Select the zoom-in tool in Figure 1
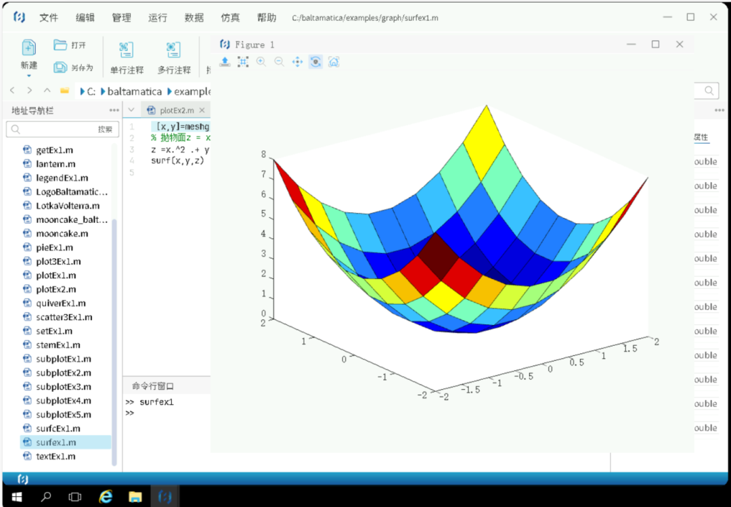Image resolution: width=731 pixels, height=507 pixels. [x=261, y=62]
